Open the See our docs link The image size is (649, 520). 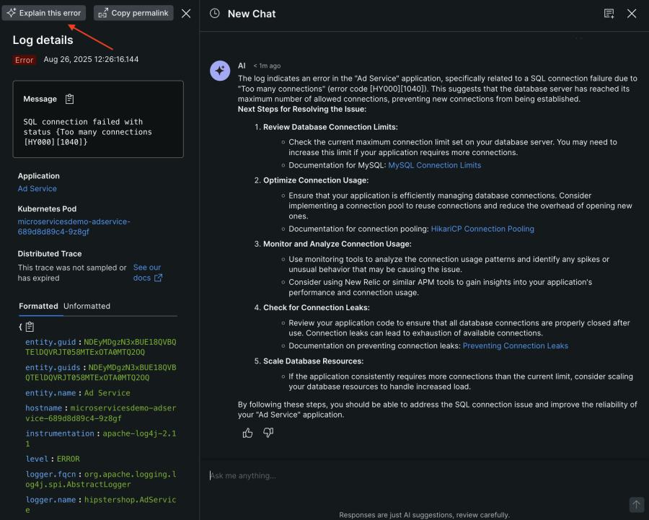148,273
